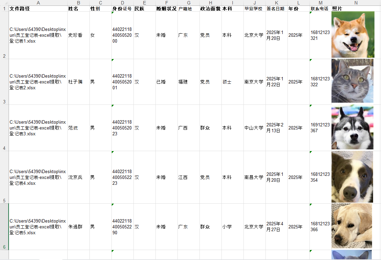Select row 6 header
The height and width of the screenshot is (260, 381).
[x=4, y=226]
